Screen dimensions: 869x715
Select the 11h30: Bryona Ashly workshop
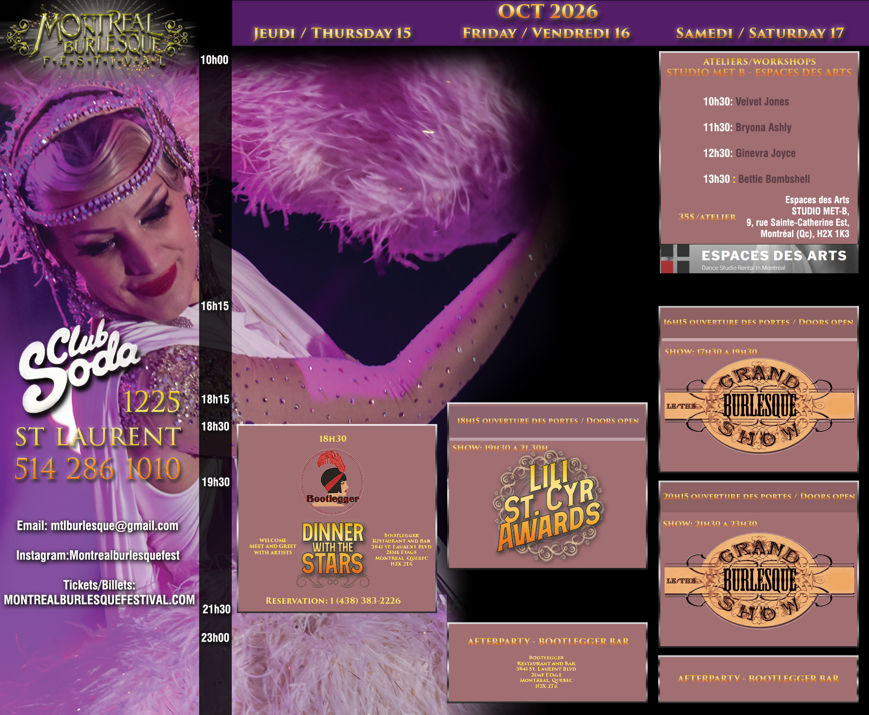point(747,128)
